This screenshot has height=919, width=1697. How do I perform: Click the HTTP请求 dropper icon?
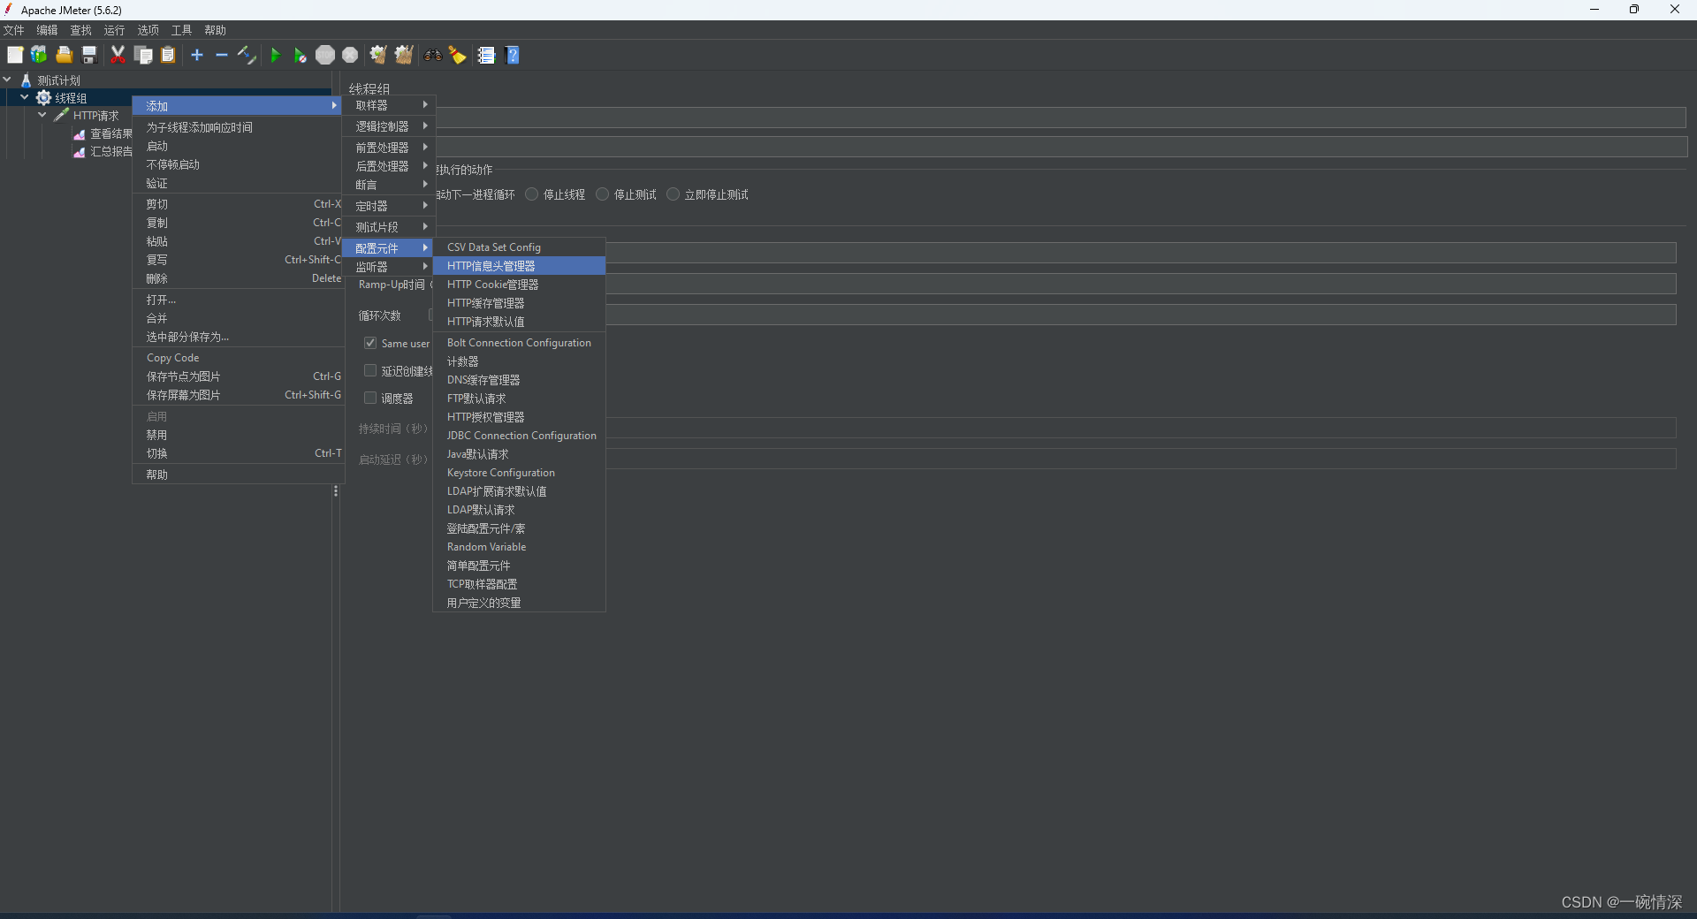(x=61, y=115)
